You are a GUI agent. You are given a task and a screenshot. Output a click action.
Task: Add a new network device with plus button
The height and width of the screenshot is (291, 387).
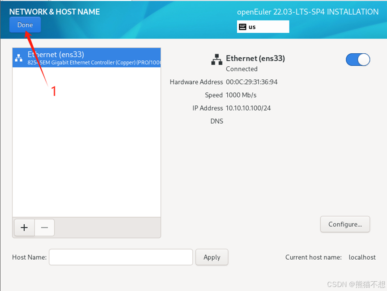coord(24,227)
